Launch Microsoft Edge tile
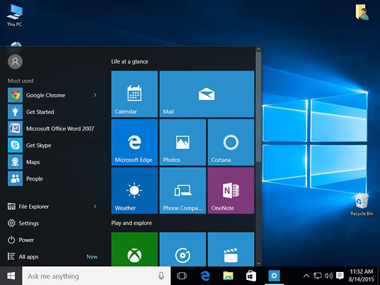 coord(134,142)
